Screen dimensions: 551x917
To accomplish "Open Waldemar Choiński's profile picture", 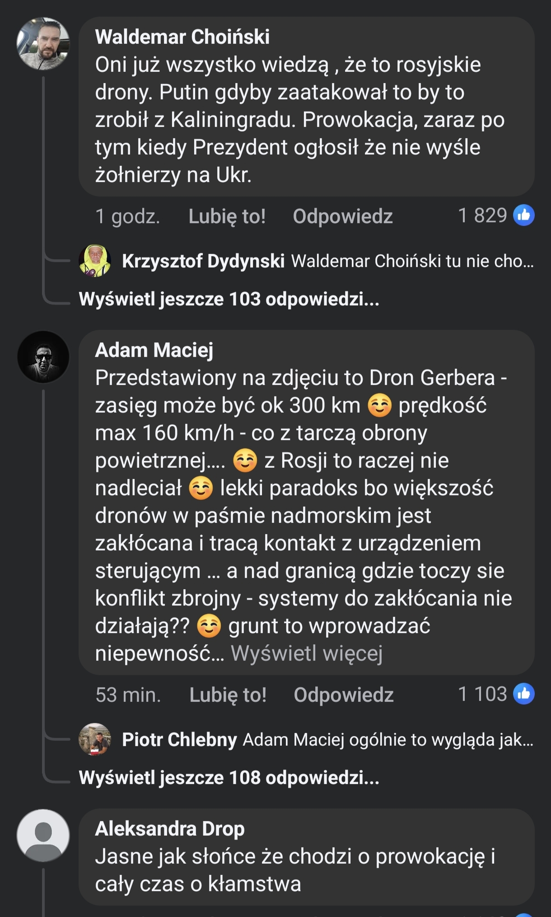I will coord(43,44).
